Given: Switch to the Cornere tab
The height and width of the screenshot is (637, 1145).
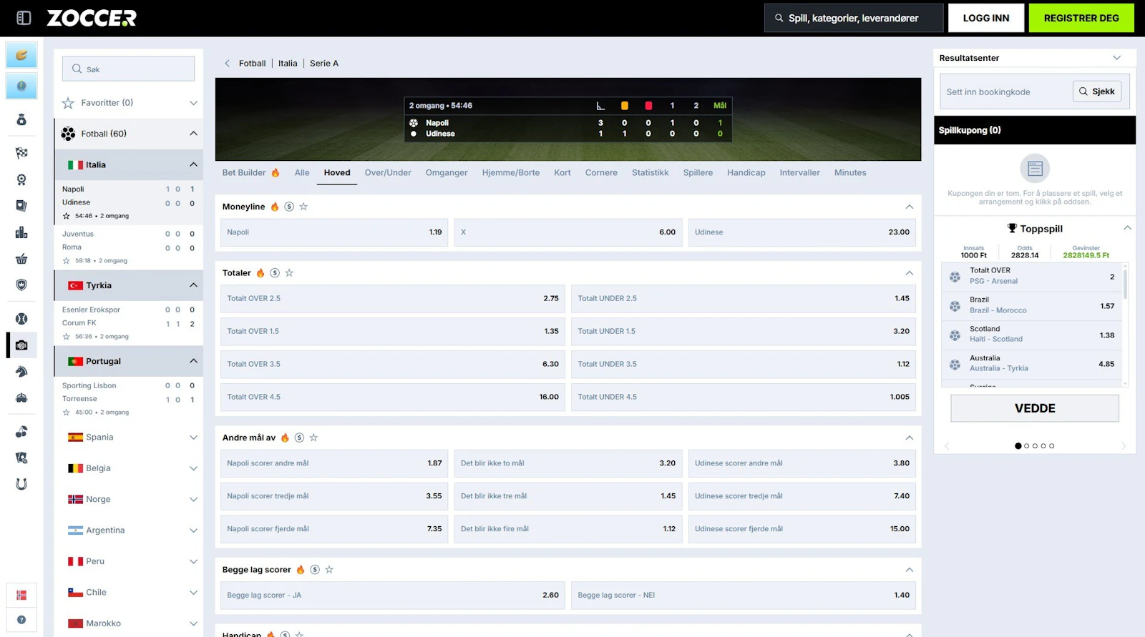Looking at the screenshot, I should pyautogui.click(x=601, y=173).
